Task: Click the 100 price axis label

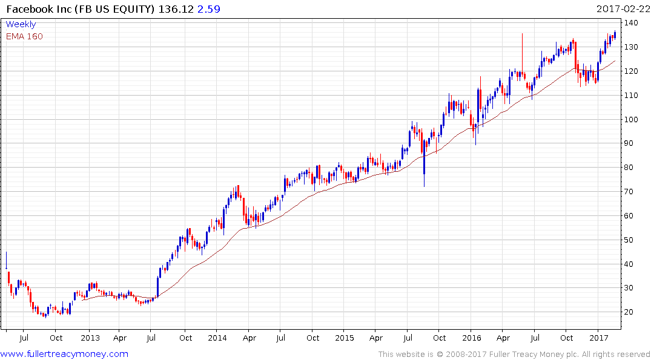Action: (631, 119)
